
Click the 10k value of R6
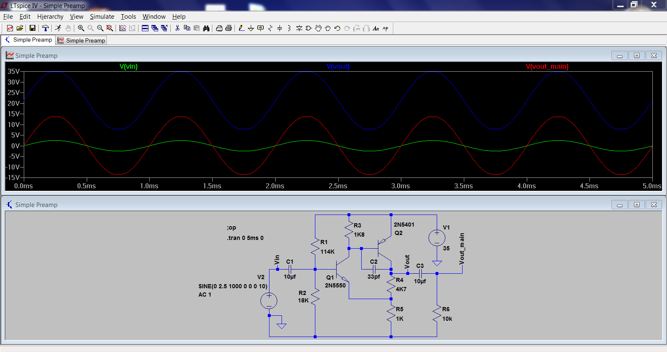coord(447,319)
